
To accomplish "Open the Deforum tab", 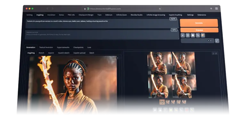I will 109,15.
